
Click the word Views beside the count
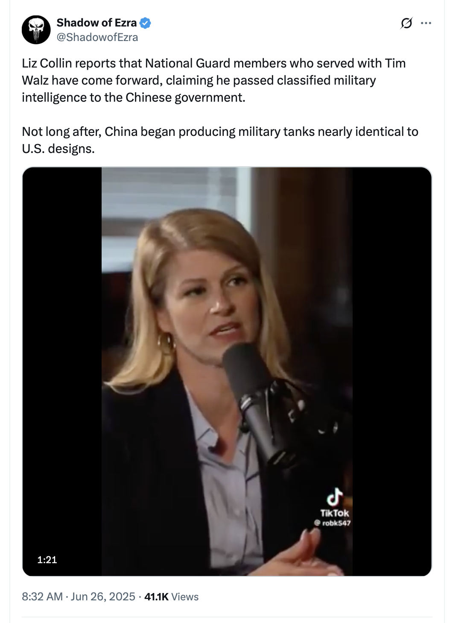(x=185, y=597)
